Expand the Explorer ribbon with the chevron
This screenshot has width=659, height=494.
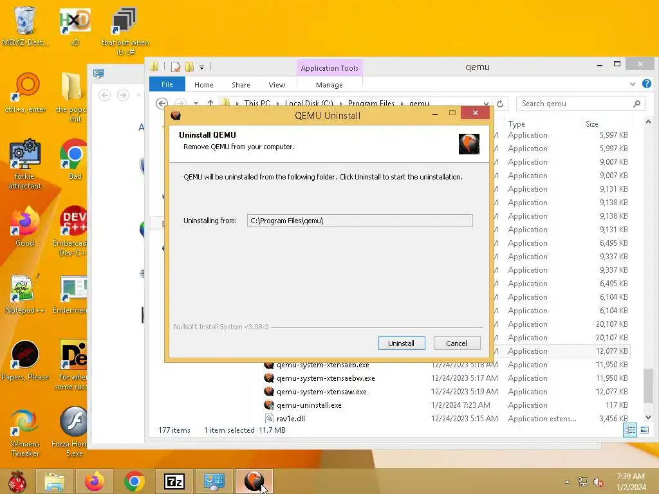[x=633, y=84]
